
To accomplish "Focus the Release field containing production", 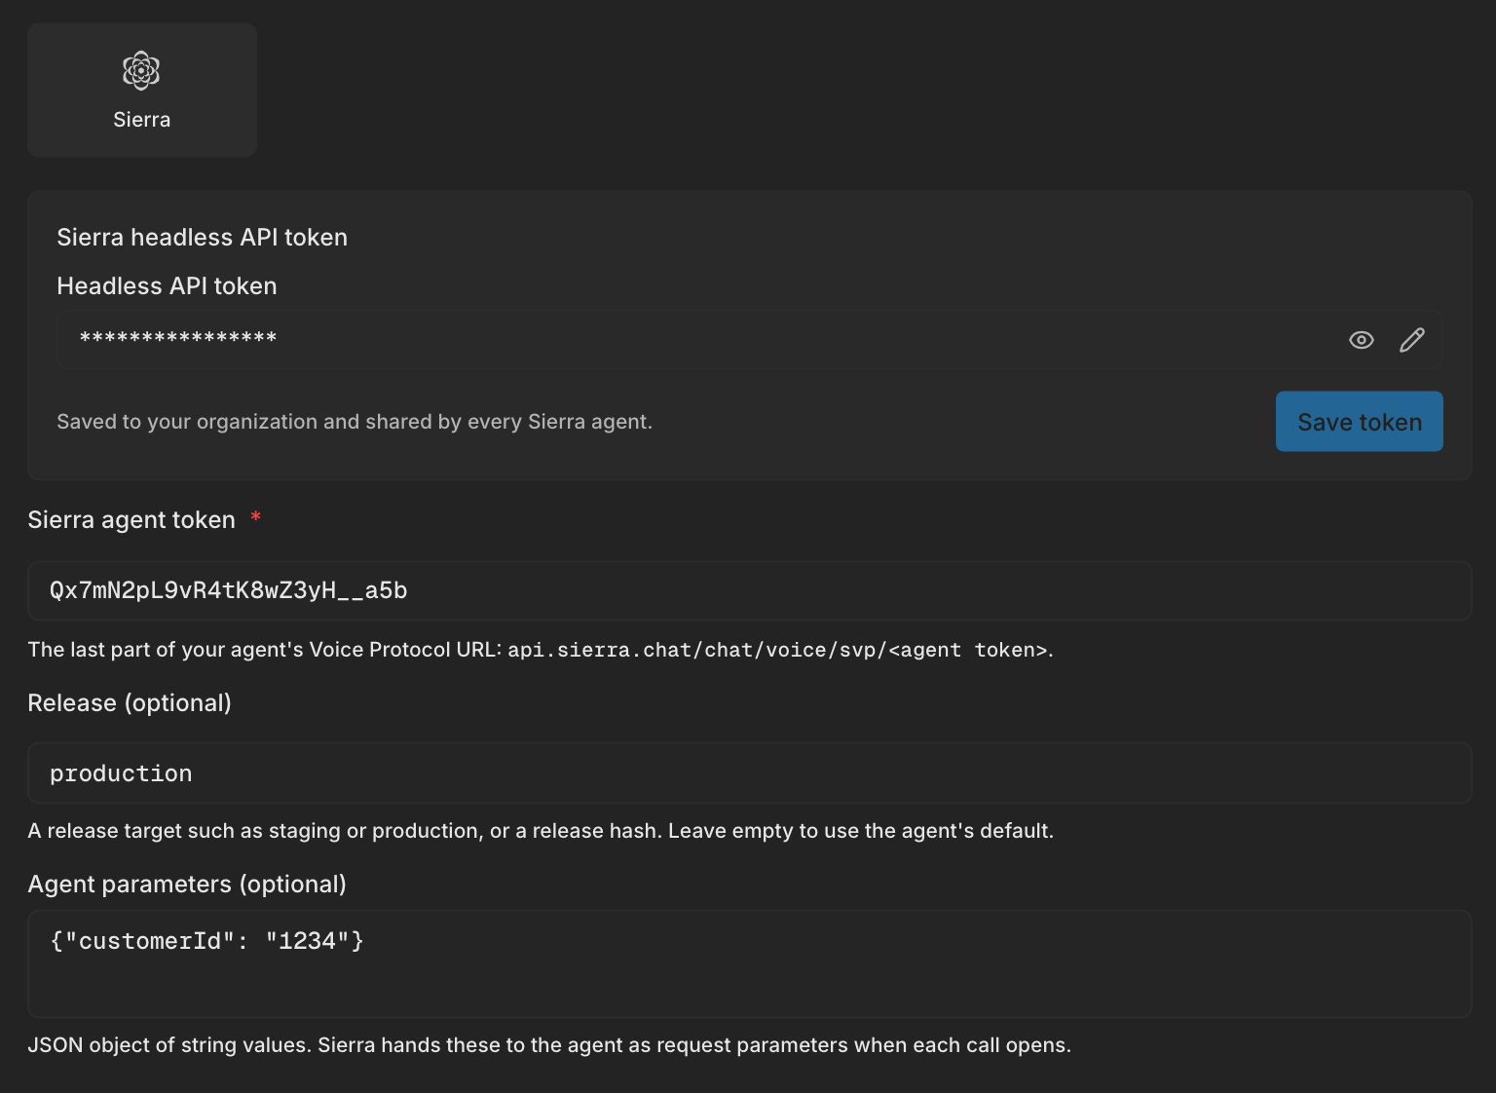I will 749,773.
